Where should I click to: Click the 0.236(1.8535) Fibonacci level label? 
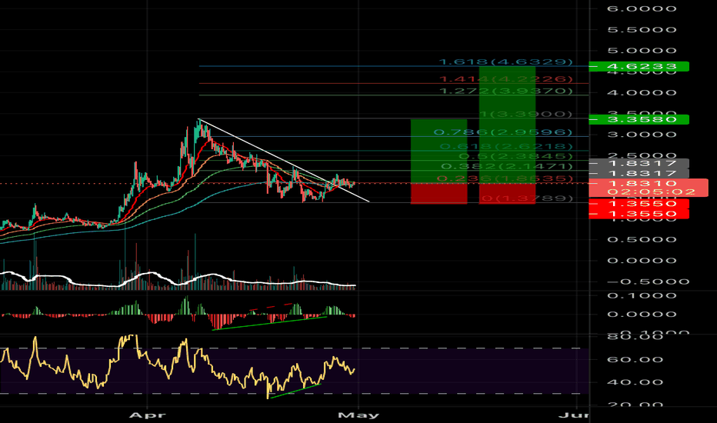pos(505,178)
